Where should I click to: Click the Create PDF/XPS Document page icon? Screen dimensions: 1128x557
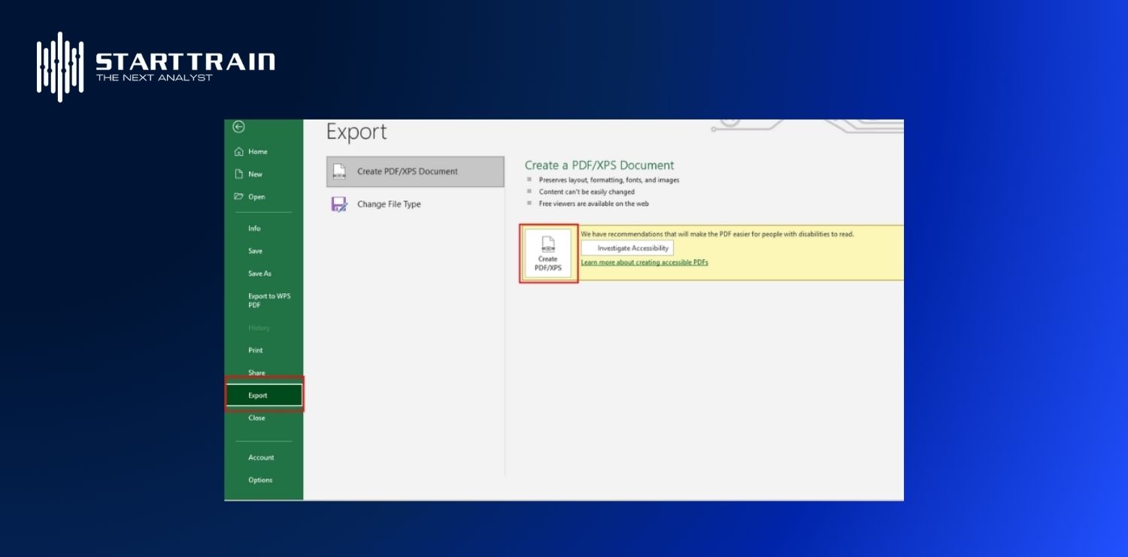pyautogui.click(x=339, y=171)
